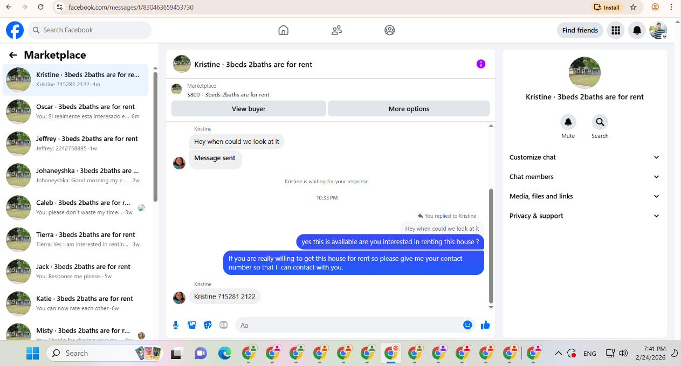This screenshot has width=681, height=366.
Task: Expand the Customize chat section
Action: point(584,157)
